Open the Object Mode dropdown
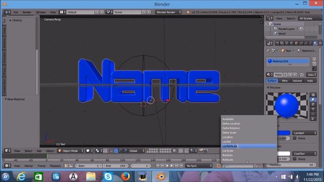This screenshot has height=182, width=324. point(70,151)
